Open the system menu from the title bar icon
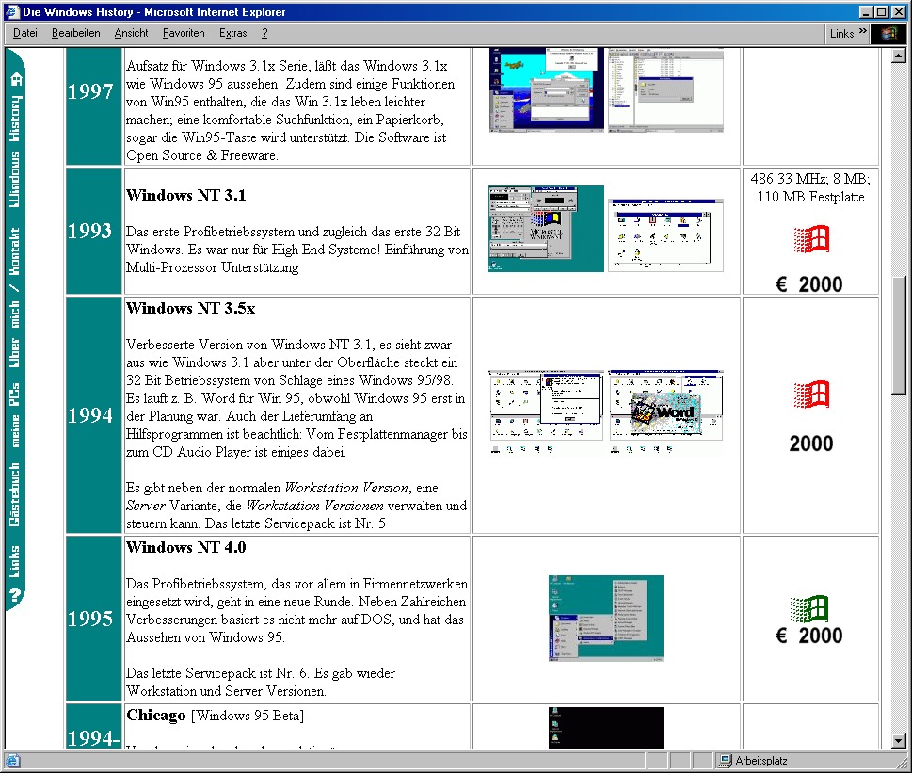 (13, 11)
